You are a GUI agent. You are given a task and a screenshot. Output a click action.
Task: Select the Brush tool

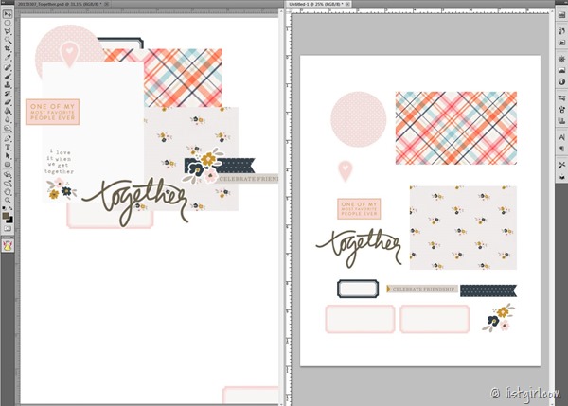(8, 76)
